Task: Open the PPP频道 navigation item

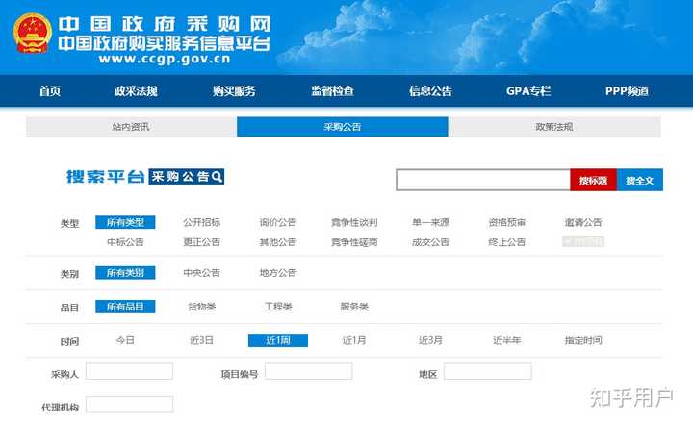Action: pos(627,91)
